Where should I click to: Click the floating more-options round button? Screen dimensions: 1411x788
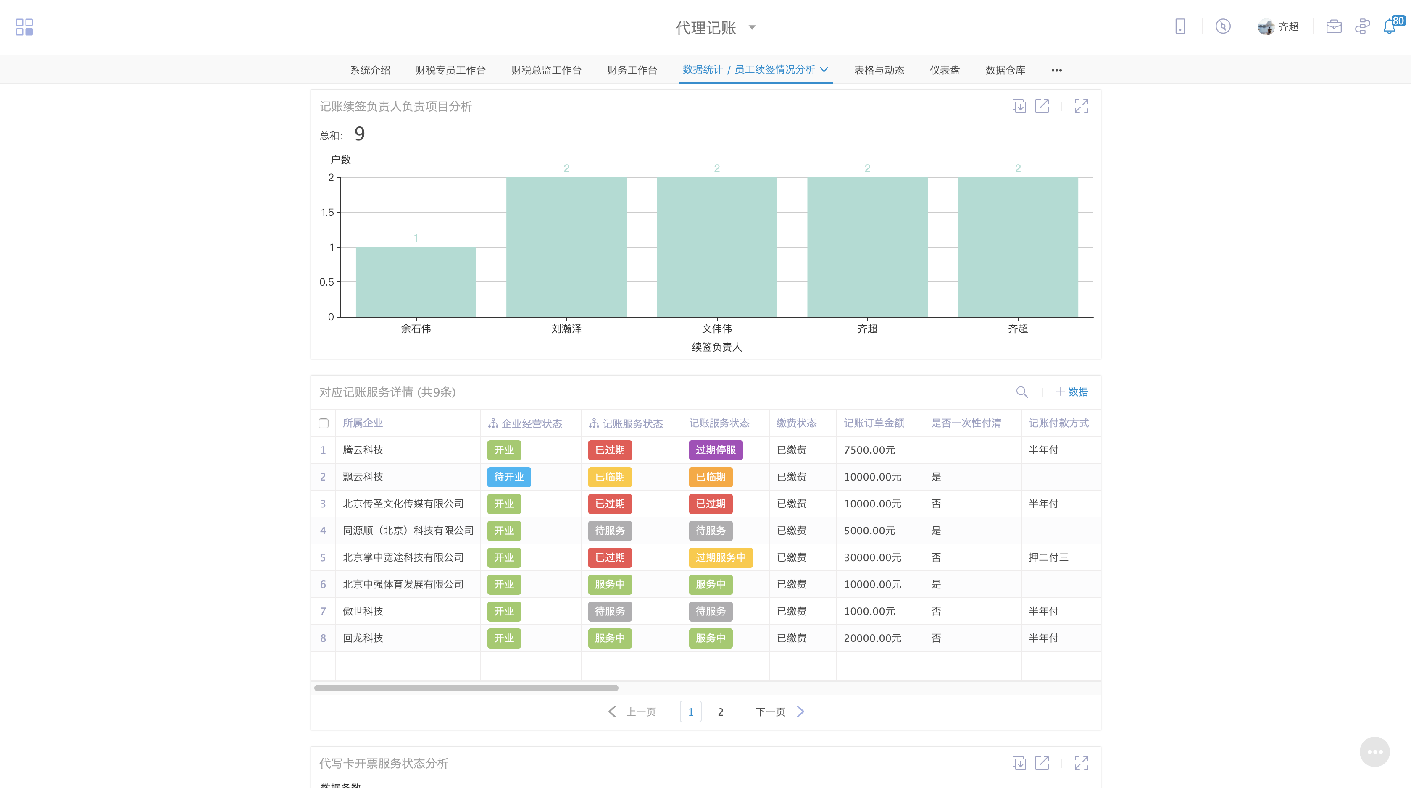[1374, 752]
